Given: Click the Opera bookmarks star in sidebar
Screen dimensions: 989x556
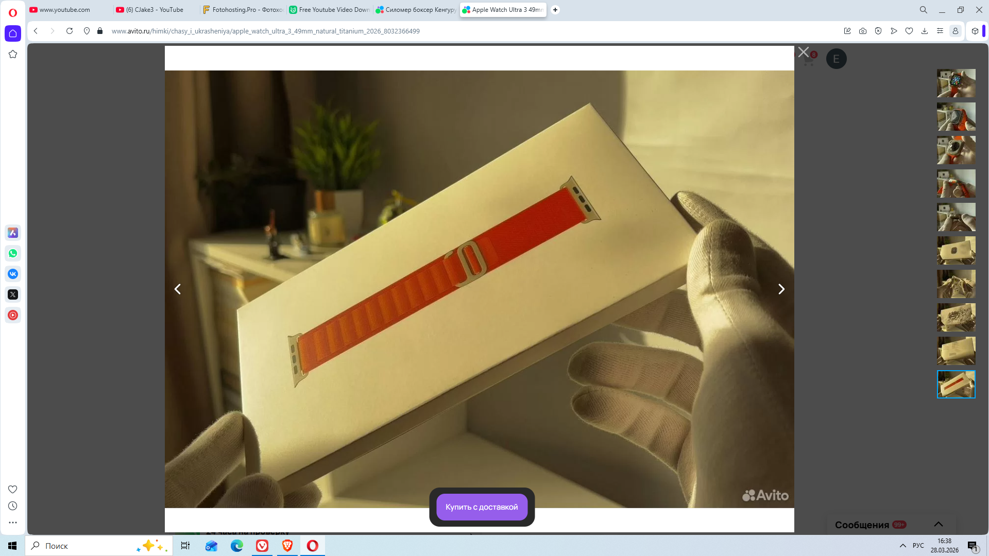Looking at the screenshot, I should (x=13, y=54).
